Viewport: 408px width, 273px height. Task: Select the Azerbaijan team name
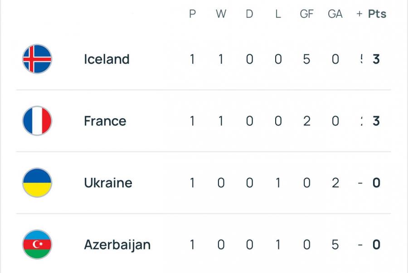pos(117,245)
